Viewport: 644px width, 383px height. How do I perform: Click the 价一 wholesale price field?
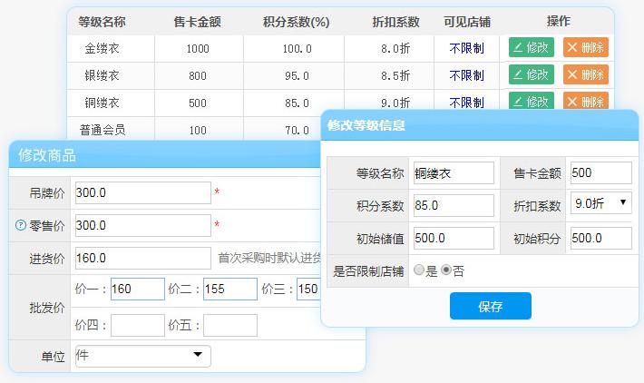(x=138, y=289)
